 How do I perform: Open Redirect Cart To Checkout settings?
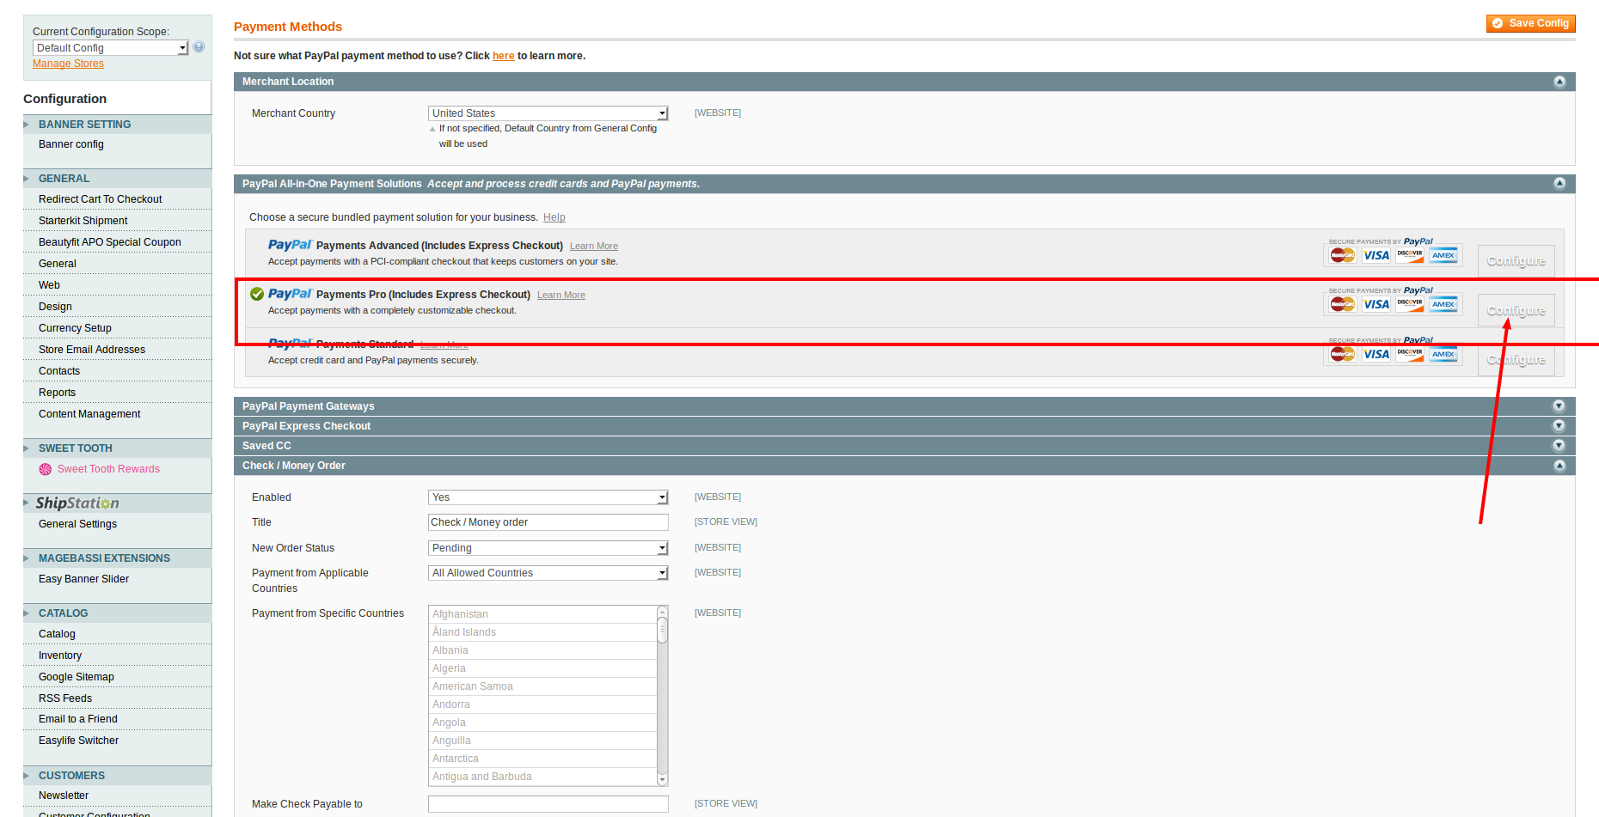(x=100, y=199)
